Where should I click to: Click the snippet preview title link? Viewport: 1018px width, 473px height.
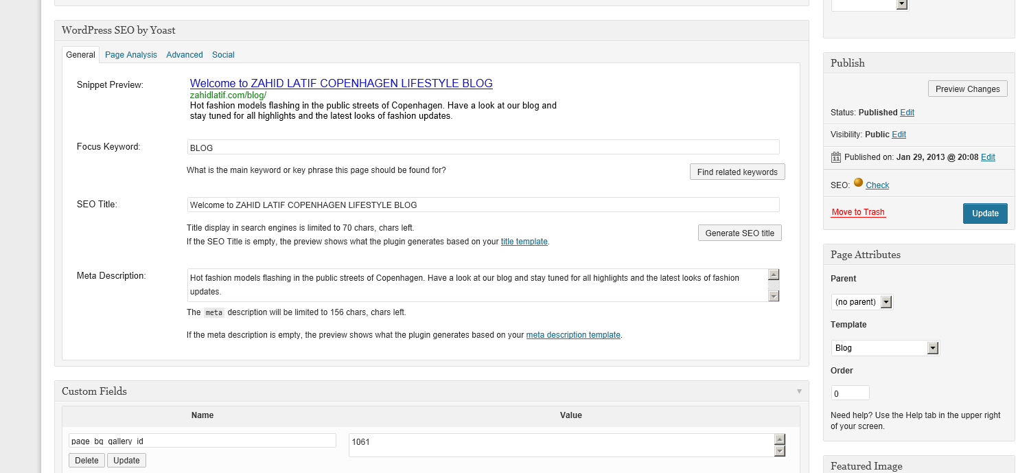click(341, 83)
